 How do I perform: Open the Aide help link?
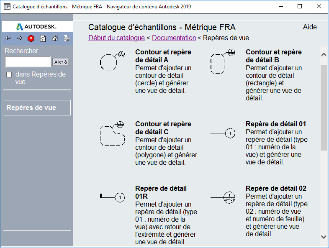310,27
